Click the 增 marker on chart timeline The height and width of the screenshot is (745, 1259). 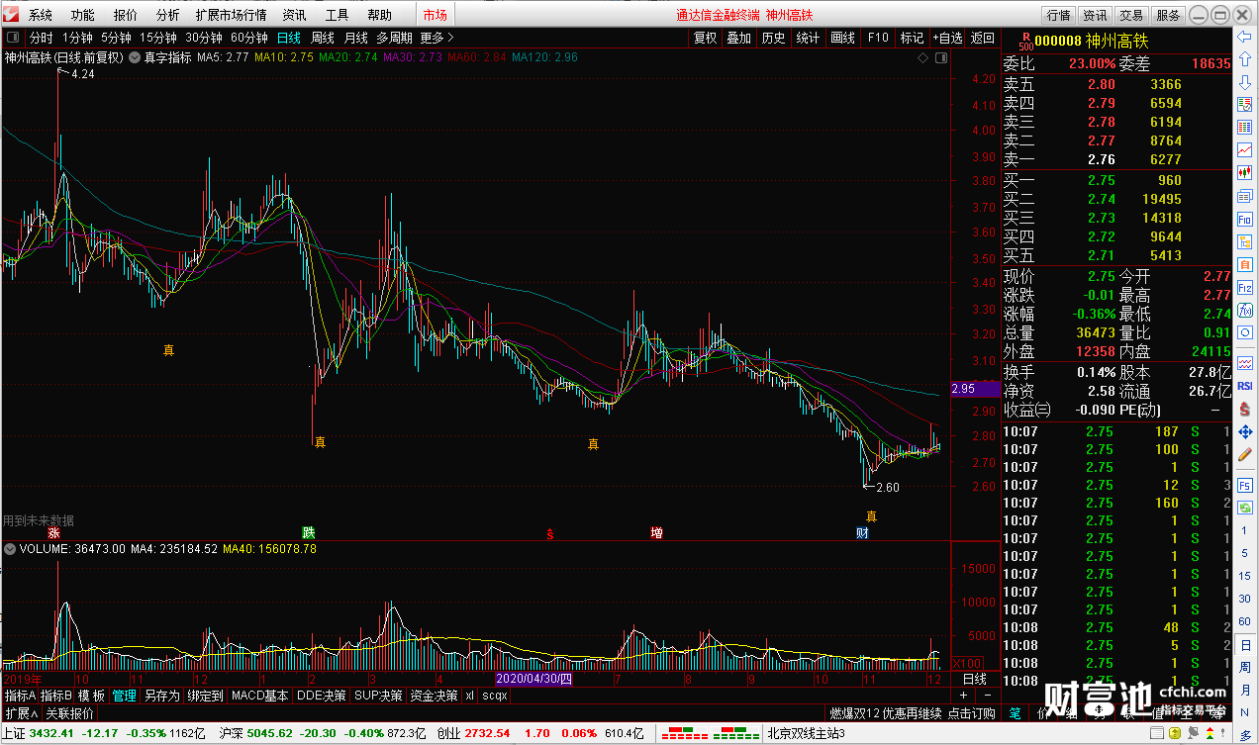tap(656, 533)
